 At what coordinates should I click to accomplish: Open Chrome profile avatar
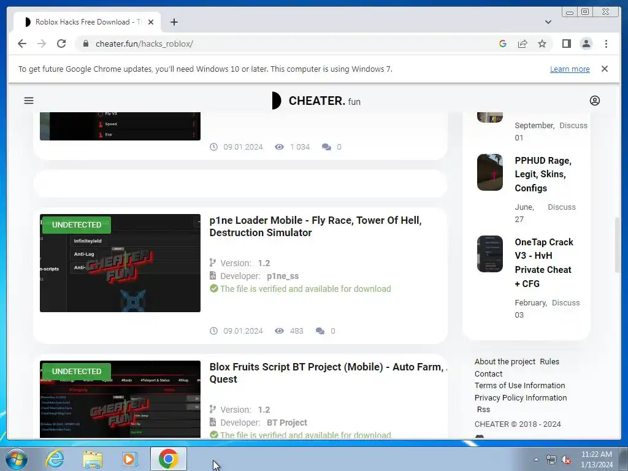586,44
